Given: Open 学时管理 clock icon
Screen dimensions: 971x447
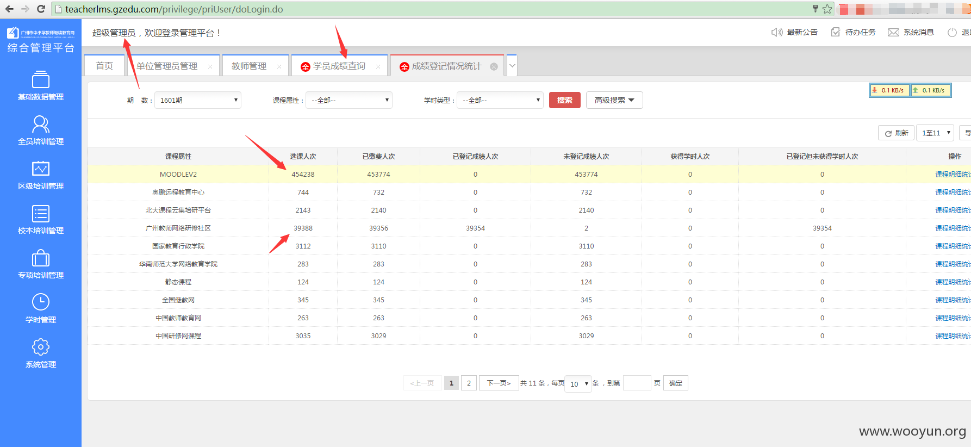Looking at the screenshot, I should pos(41,302).
